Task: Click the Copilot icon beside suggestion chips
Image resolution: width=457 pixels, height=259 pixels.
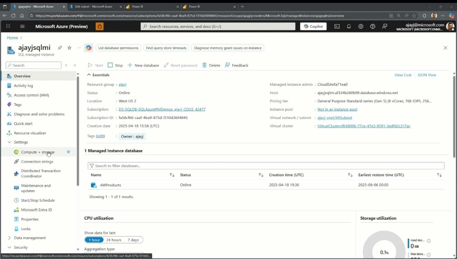Action: click(89, 48)
